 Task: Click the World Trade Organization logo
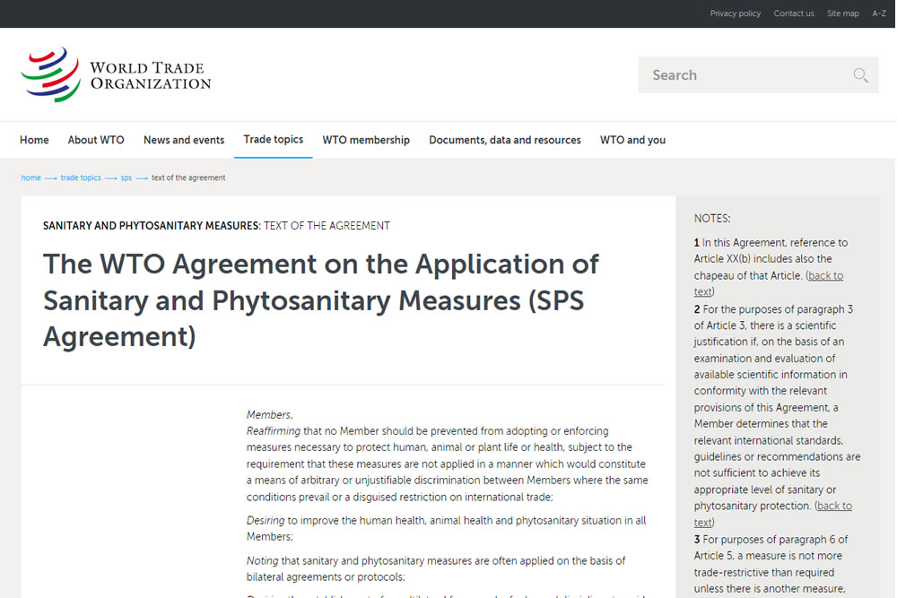coord(117,75)
